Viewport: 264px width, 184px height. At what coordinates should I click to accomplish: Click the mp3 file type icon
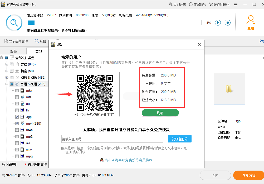[x=22, y=136]
